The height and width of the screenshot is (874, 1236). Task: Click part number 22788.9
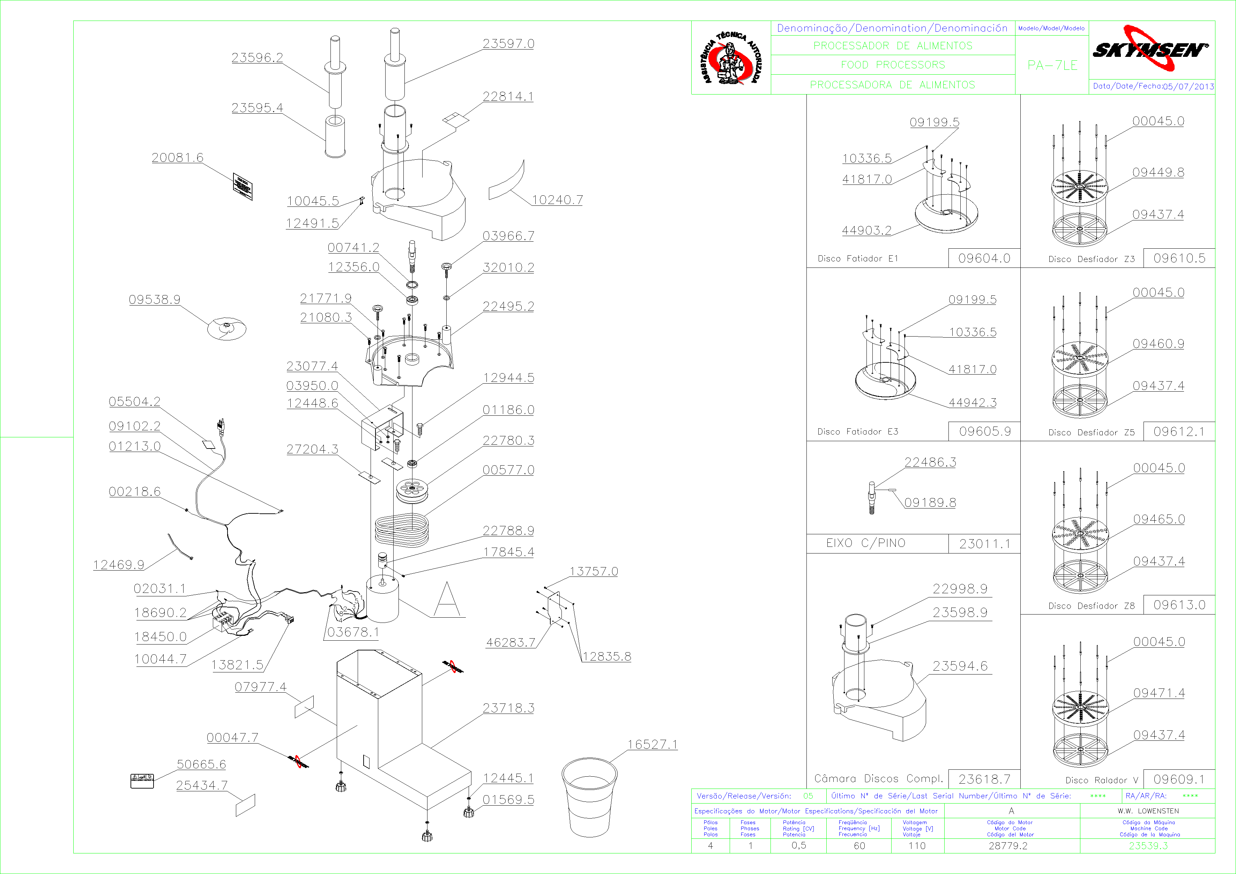[508, 531]
